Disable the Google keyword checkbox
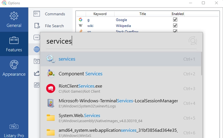This screenshot has height=138, width=223. click(175, 20)
